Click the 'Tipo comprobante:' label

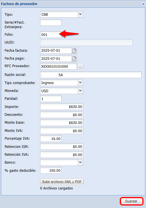(x=20, y=83)
